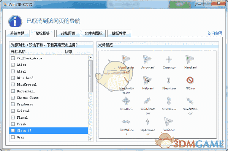The width and height of the screenshot is (228, 151).
Task: Tick the Chrome Glass checkbox
Action: coord(13,98)
